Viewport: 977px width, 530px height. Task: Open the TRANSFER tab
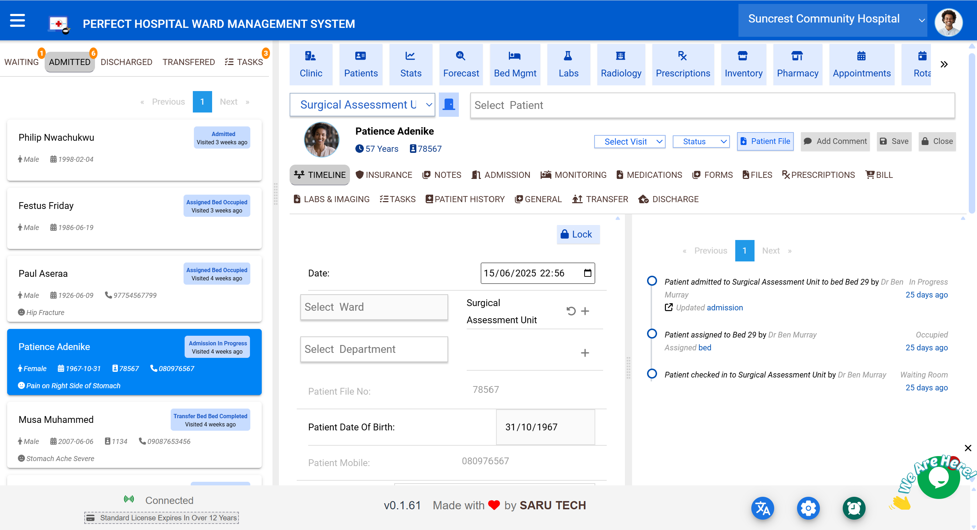[600, 199]
